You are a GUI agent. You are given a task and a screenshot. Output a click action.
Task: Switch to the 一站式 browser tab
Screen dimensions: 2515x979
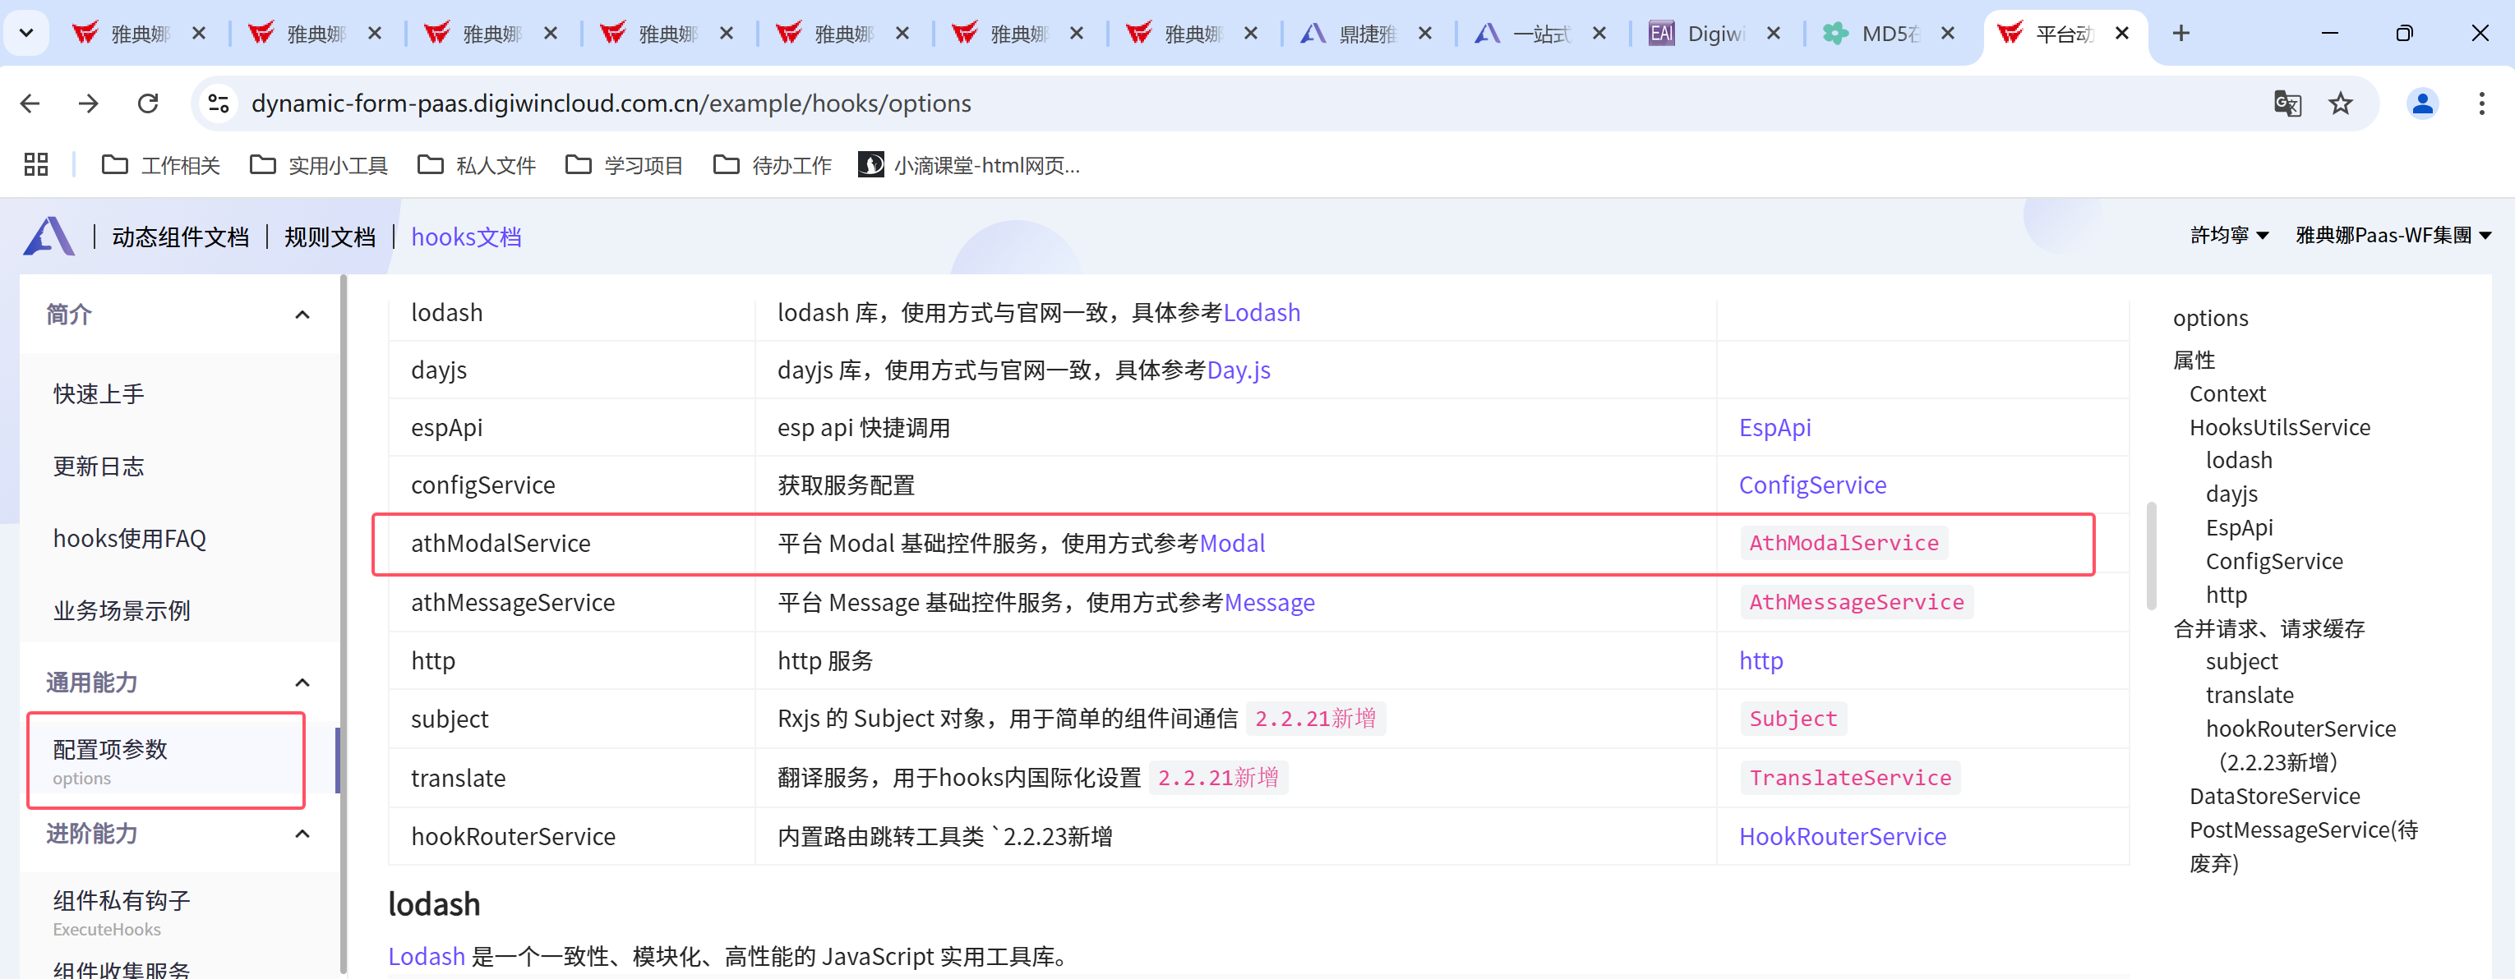[x=1540, y=34]
